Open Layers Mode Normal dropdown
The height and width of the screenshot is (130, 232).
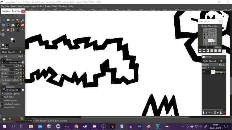pyautogui.click(x=211, y=61)
